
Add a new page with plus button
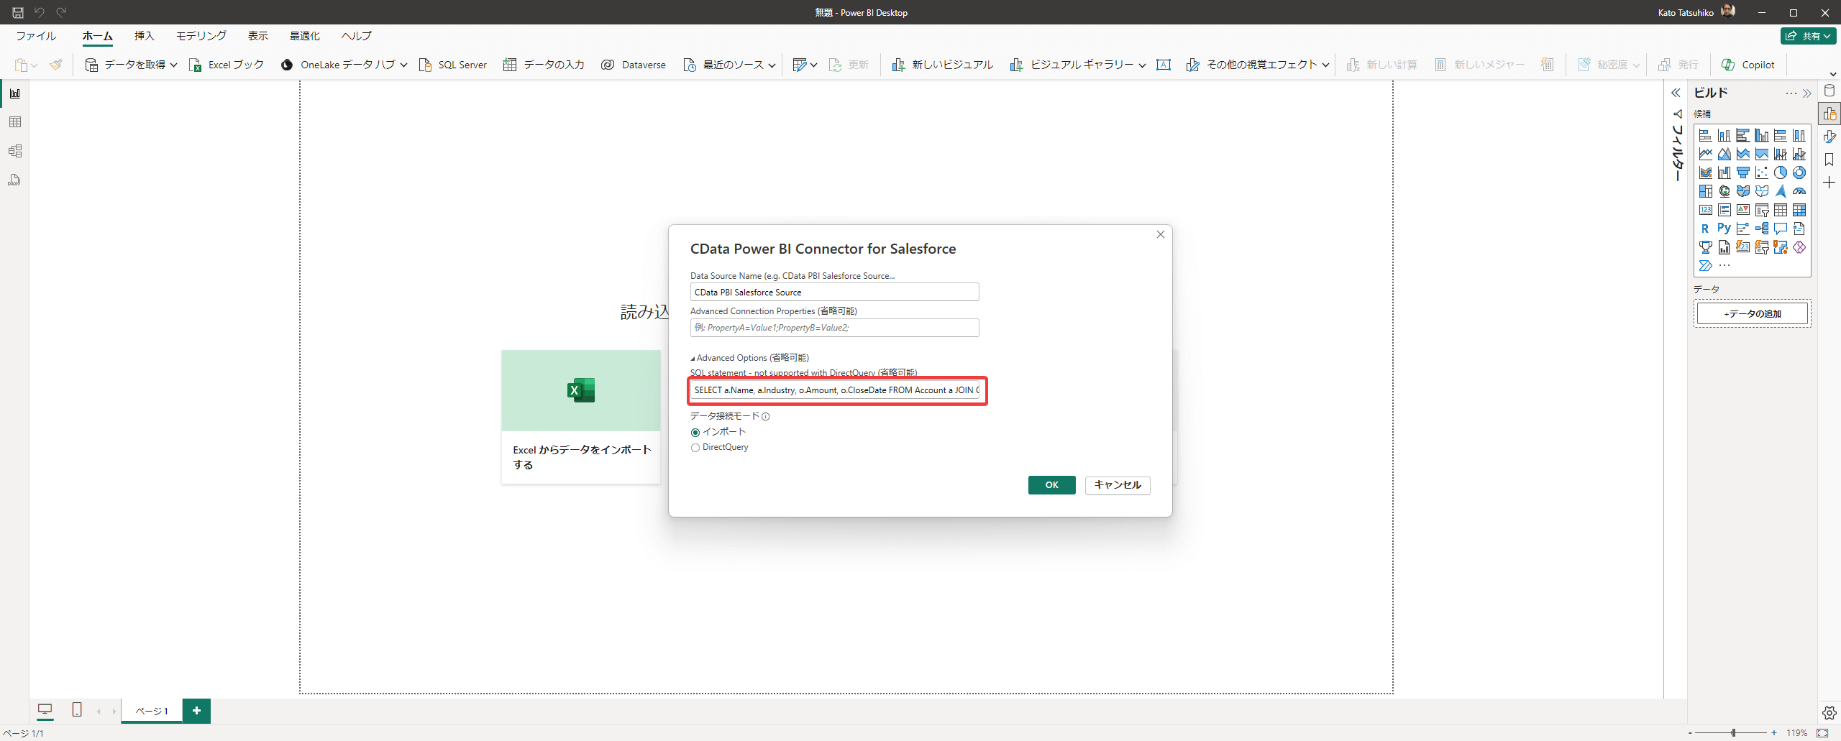tap(196, 711)
